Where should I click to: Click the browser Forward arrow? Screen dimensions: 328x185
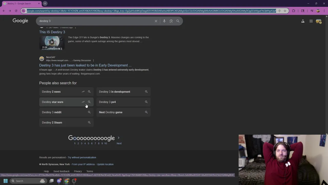(x=10, y=11)
